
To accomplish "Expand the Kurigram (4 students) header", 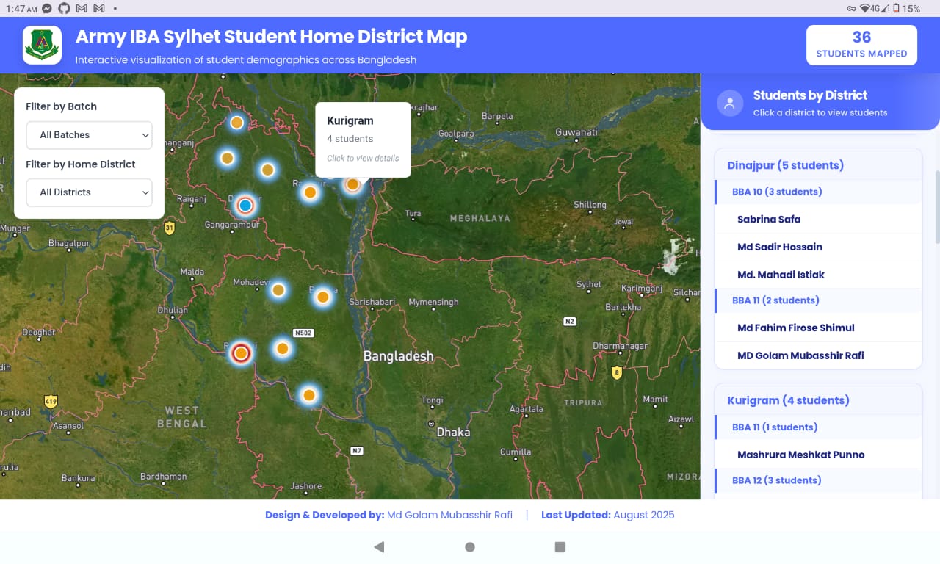I will click(x=788, y=400).
